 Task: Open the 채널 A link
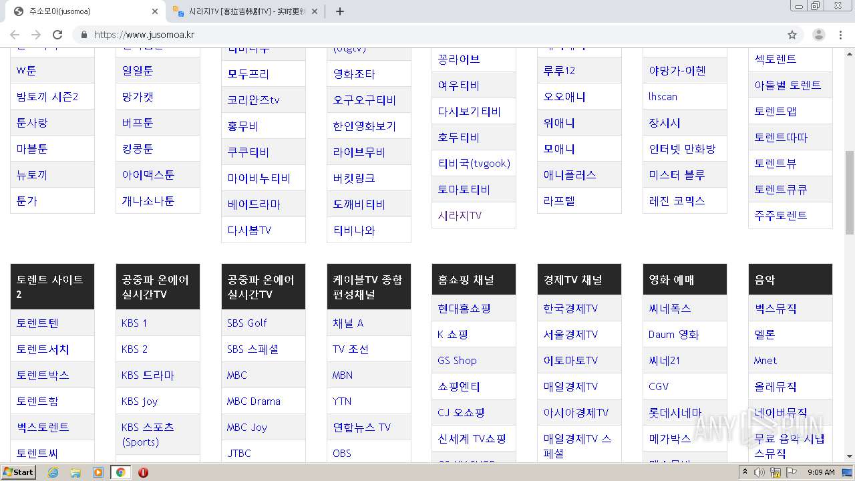[x=348, y=323]
